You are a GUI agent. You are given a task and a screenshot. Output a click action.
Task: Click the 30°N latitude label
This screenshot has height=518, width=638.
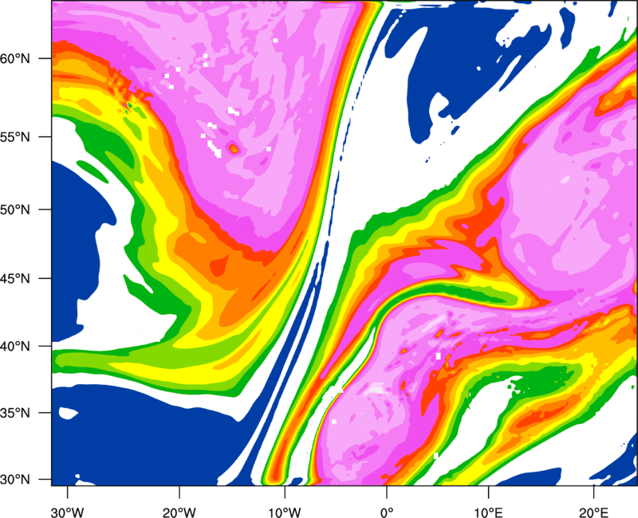pos(15,480)
